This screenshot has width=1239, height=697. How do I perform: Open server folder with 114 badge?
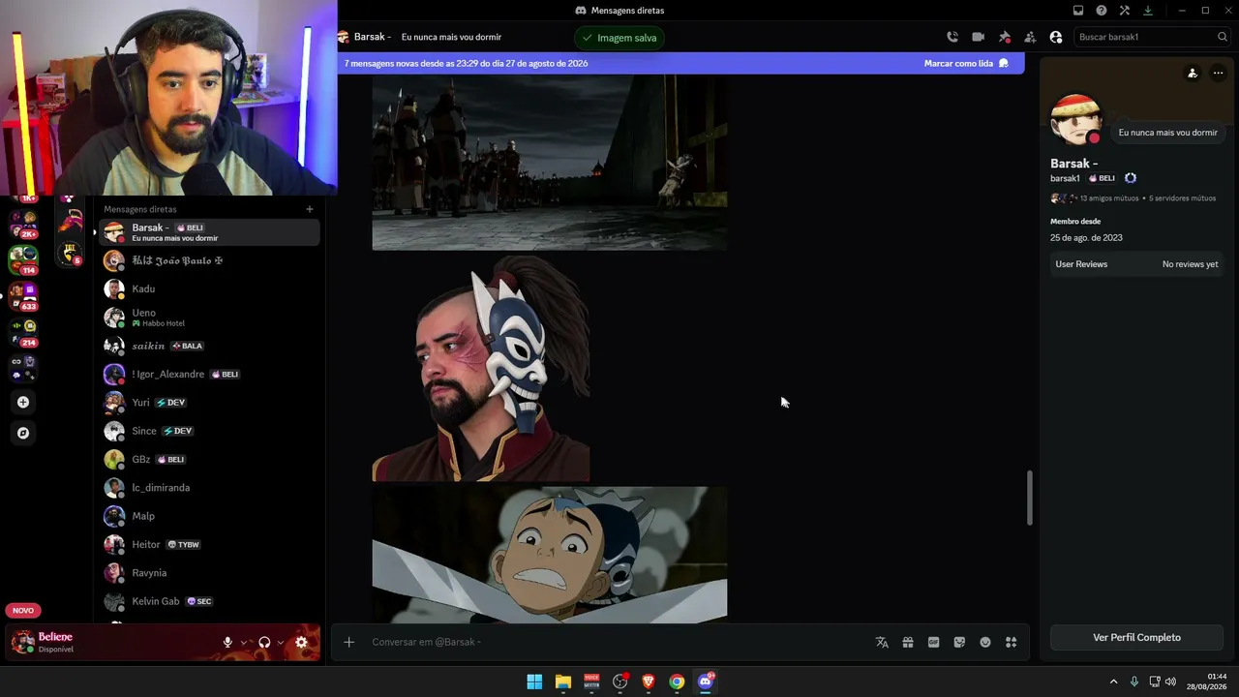point(23,259)
